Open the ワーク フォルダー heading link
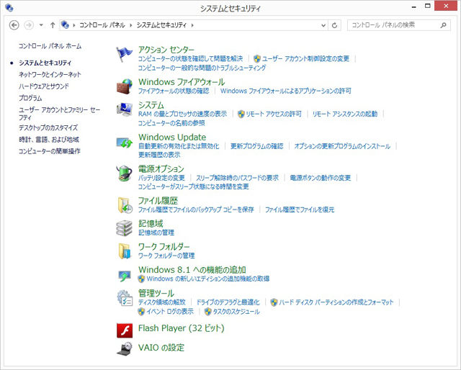The height and width of the screenshot is (370, 461). (164, 246)
